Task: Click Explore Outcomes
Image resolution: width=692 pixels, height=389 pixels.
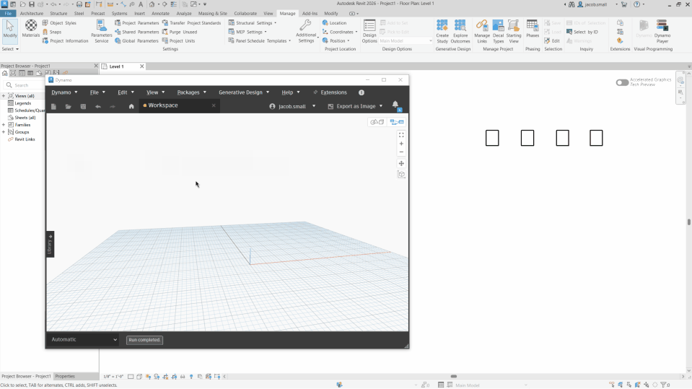Action: pos(460,31)
